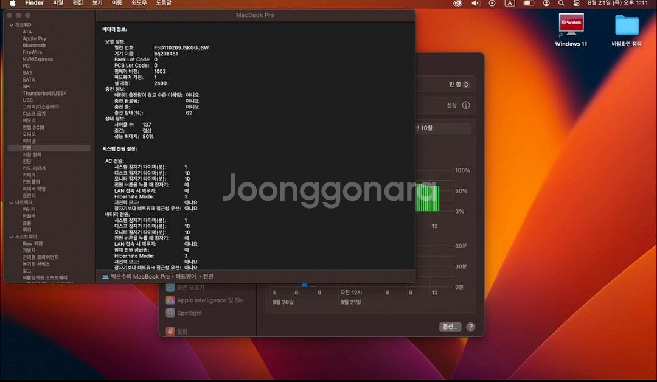
Task: Select Bluetooth in the sidebar
Action: click(x=34, y=45)
